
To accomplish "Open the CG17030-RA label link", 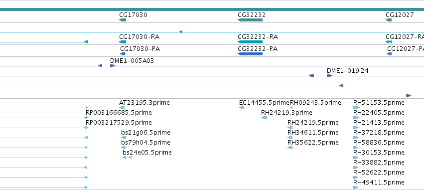I will click(140, 36).
